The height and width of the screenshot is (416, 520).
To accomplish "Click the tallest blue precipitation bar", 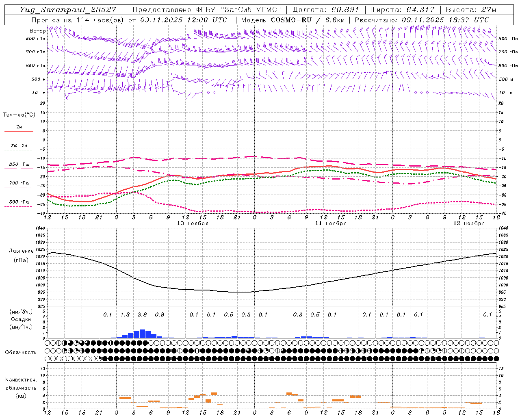I will click(142, 334).
